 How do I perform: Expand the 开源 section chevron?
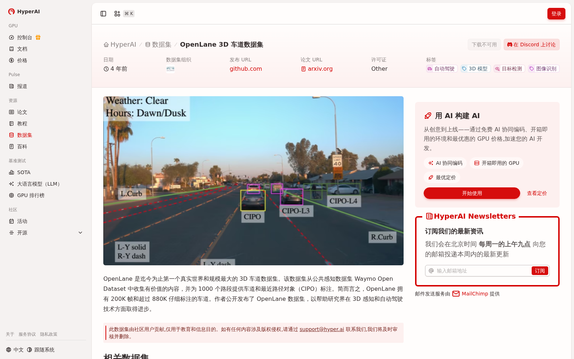80,233
